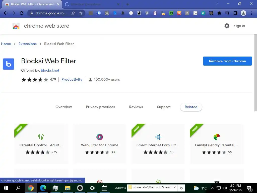The width and height of the screenshot is (257, 193).
Task: Open the green Bangla text extension
Action: click(x=171, y=13)
